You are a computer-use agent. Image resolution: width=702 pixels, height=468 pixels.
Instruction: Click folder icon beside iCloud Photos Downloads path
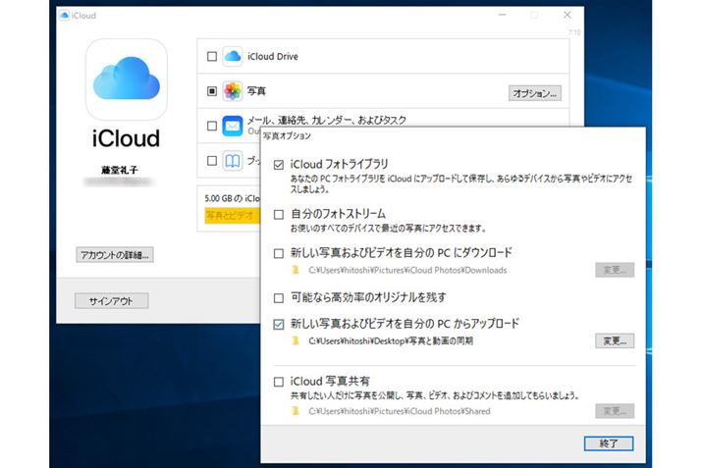click(296, 270)
